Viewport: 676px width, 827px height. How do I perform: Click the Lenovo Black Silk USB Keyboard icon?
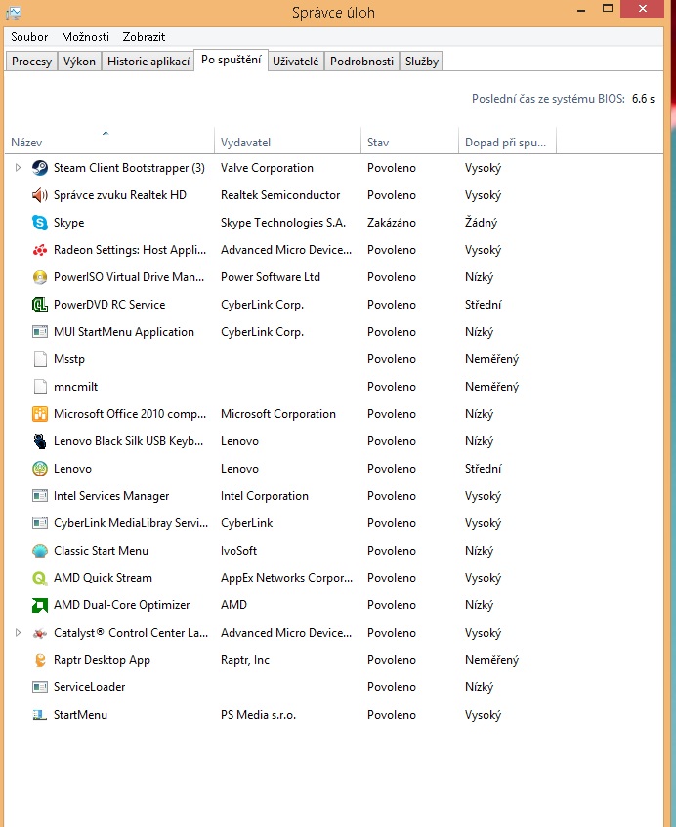click(x=40, y=441)
